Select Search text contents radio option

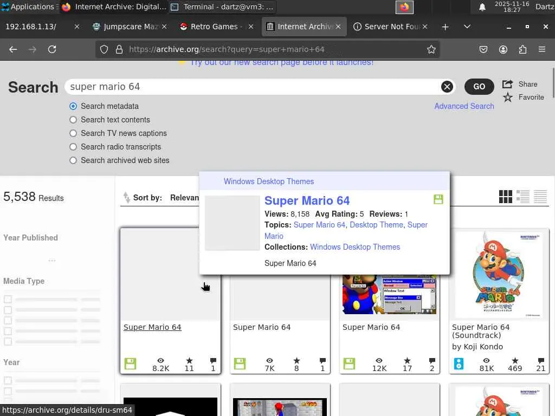coord(73,120)
